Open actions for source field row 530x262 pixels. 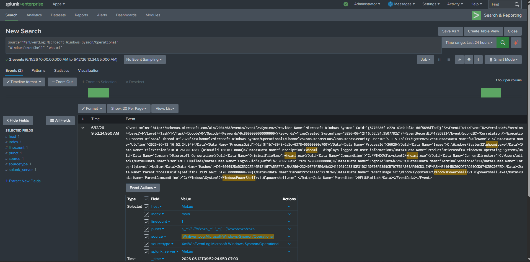pos(289,237)
